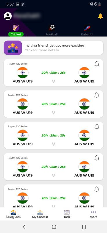The width and height of the screenshot is (107, 233).
Task: Open My Contest in bottom navigation
Action: click(x=40, y=214)
